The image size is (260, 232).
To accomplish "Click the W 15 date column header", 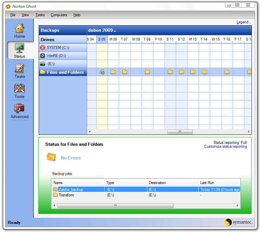I will pos(215,39).
